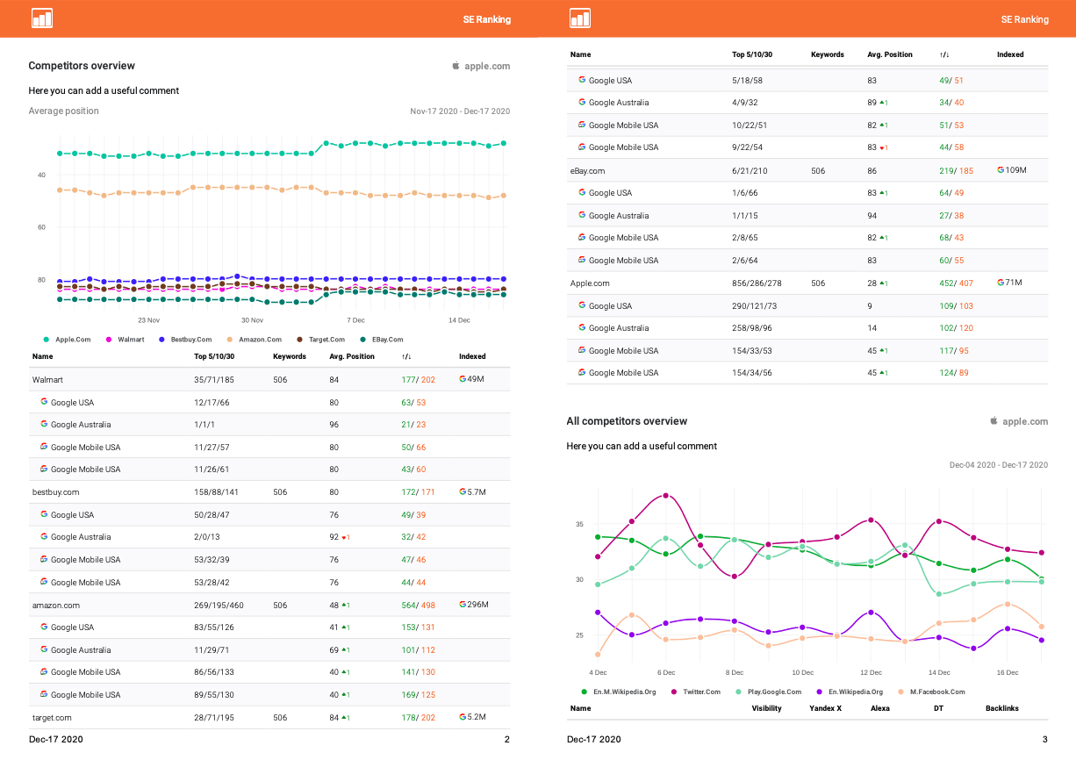
Task: Click Google icon in the 11/29/71 row
Action: pyautogui.click(x=44, y=649)
